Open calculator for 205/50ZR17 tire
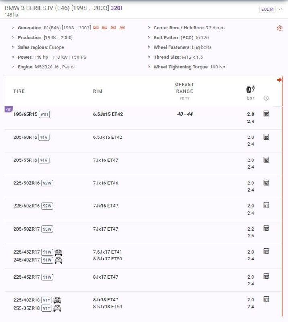Image resolution: width=288 pixels, height=322 pixels. click(266, 229)
